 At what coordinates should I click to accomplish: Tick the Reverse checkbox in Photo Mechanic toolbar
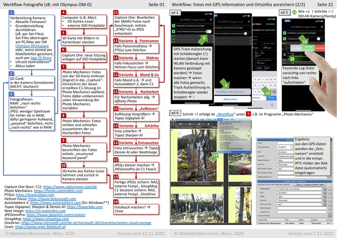coord(210,127)
